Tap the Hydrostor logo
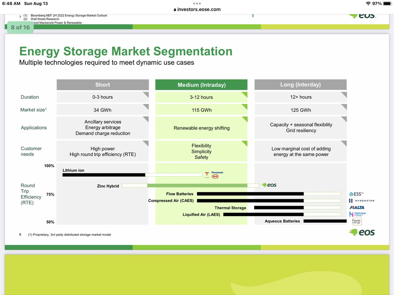Image resolution: width=394 pixels, height=295 pixels. (x=361, y=201)
